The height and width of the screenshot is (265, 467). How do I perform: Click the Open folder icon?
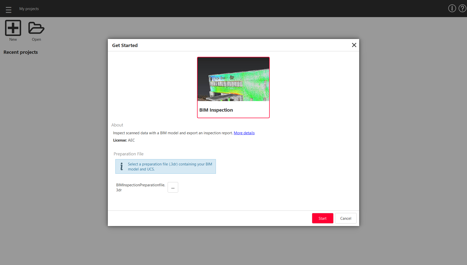pos(36,28)
